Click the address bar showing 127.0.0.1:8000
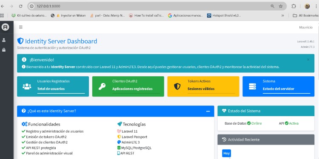319x159 pixels. [x=151, y=6]
